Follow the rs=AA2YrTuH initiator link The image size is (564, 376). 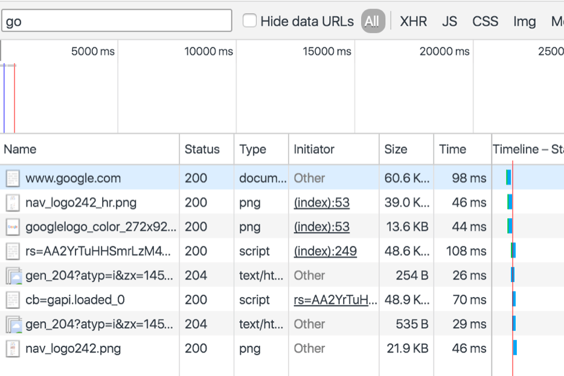[x=335, y=299]
